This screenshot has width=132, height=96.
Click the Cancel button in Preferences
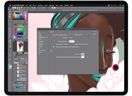94,34
